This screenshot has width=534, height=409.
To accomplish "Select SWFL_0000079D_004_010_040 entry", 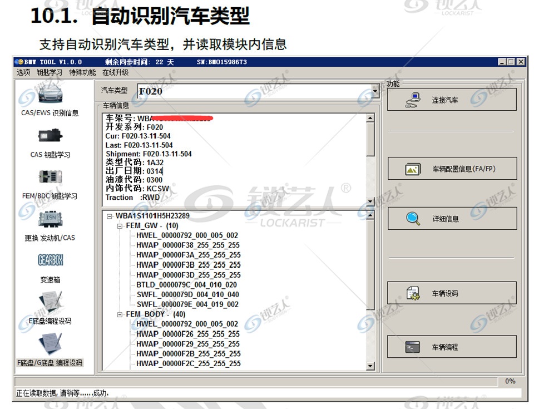I will pos(187,294).
